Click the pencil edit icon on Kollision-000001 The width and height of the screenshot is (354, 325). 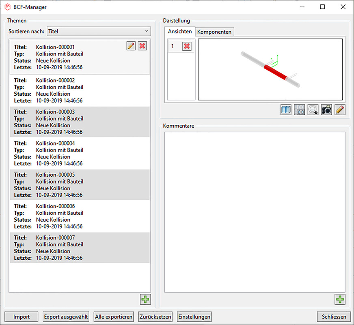[x=131, y=46]
